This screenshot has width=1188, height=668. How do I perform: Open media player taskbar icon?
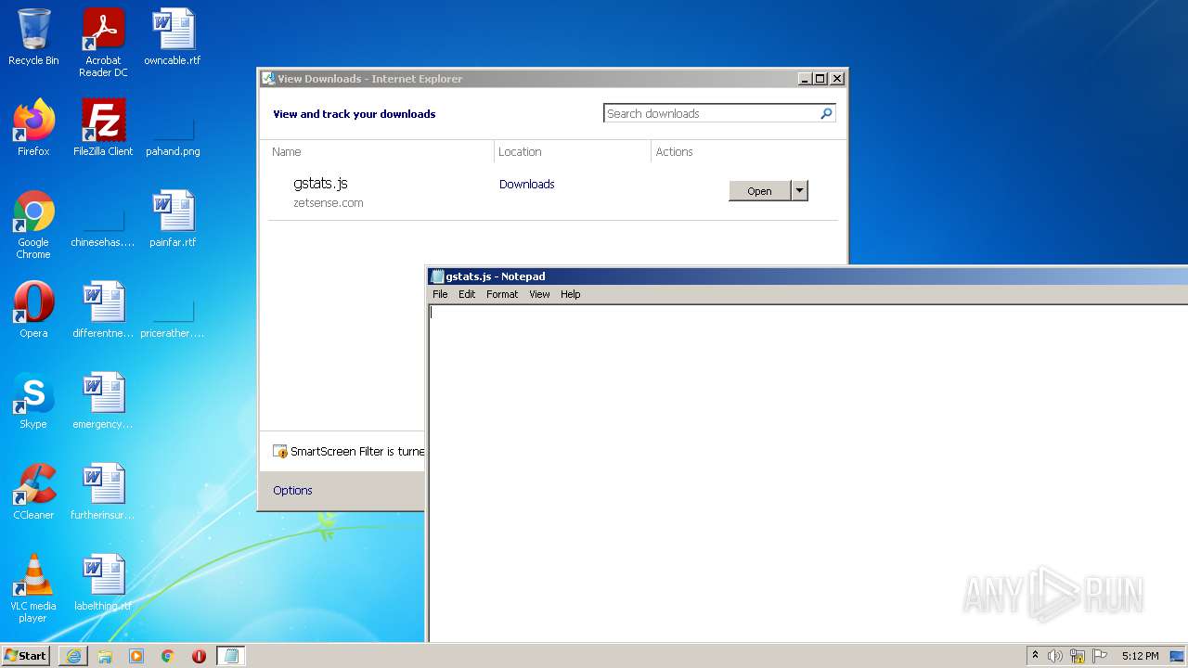(136, 656)
